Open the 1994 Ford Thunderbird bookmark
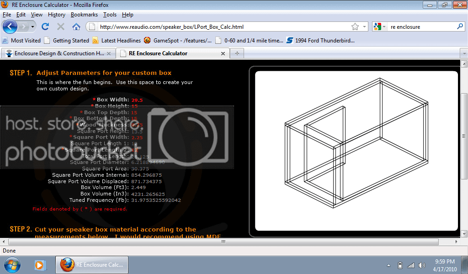This screenshot has height=274, width=468. (320, 41)
